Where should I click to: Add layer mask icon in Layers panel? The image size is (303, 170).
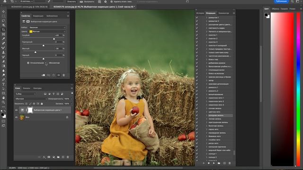pyautogui.click(x=49, y=157)
